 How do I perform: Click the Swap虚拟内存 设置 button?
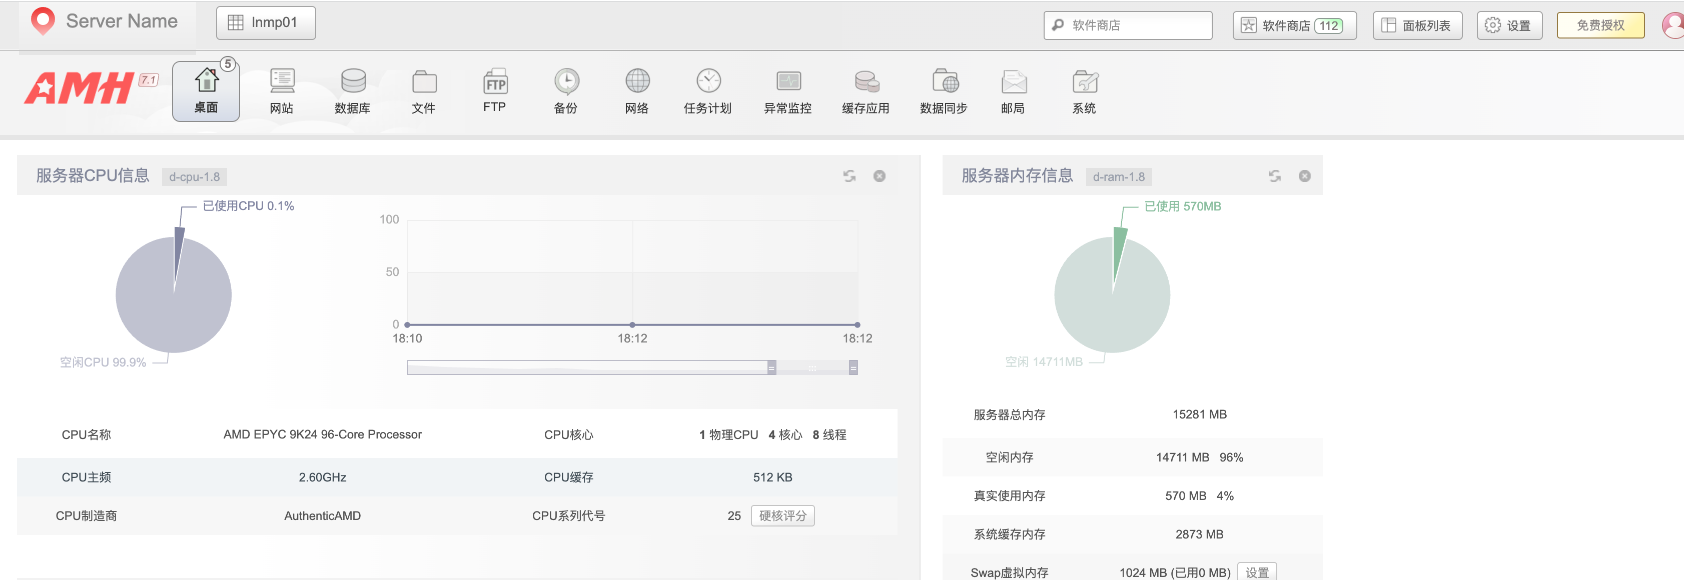click(x=1257, y=572)
